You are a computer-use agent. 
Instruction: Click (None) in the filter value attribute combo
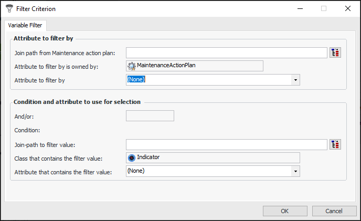(136, 171)
